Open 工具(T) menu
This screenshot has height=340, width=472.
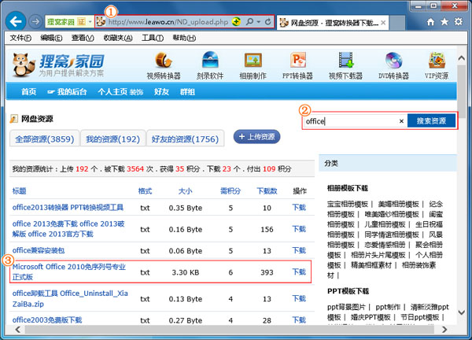[153, 38]
